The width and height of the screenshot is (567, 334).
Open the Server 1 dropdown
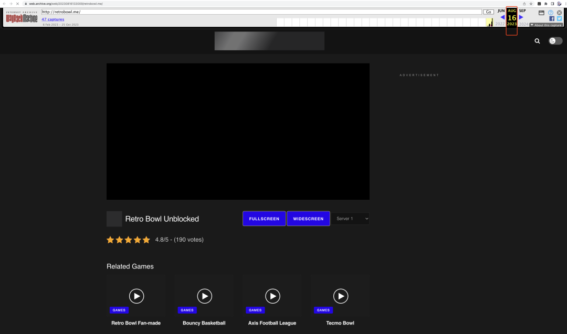351,219
